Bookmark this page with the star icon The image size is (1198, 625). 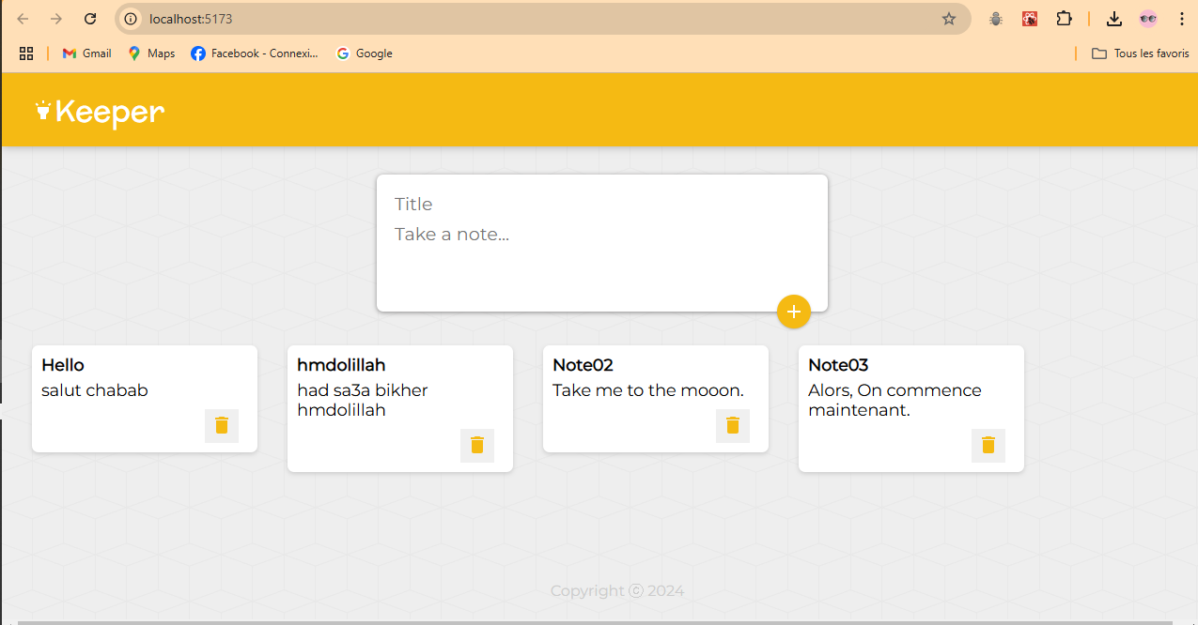949,19
